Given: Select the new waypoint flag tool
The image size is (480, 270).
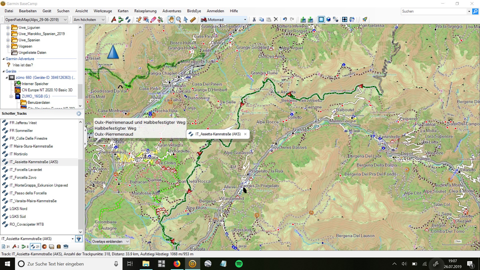Looking at the screenshot, I should coord(113,19).
